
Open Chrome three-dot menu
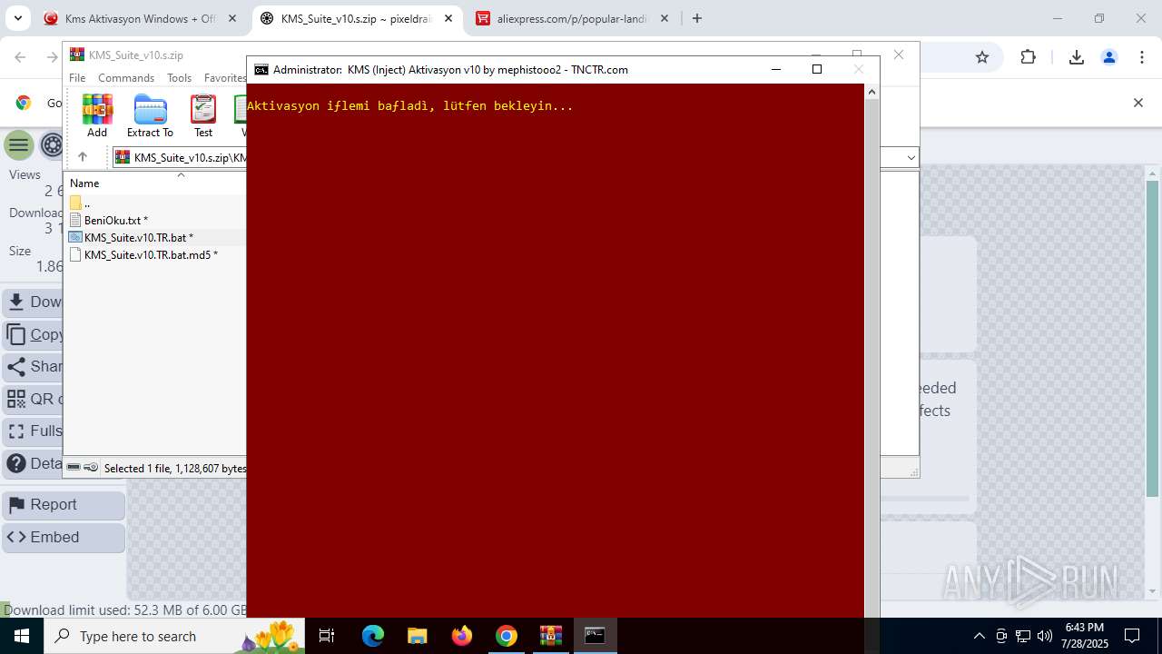pos(1142,57)
